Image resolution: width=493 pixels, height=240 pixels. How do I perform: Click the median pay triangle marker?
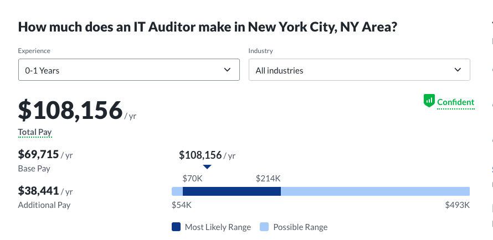pyautogui.click(x=207, y=166)
